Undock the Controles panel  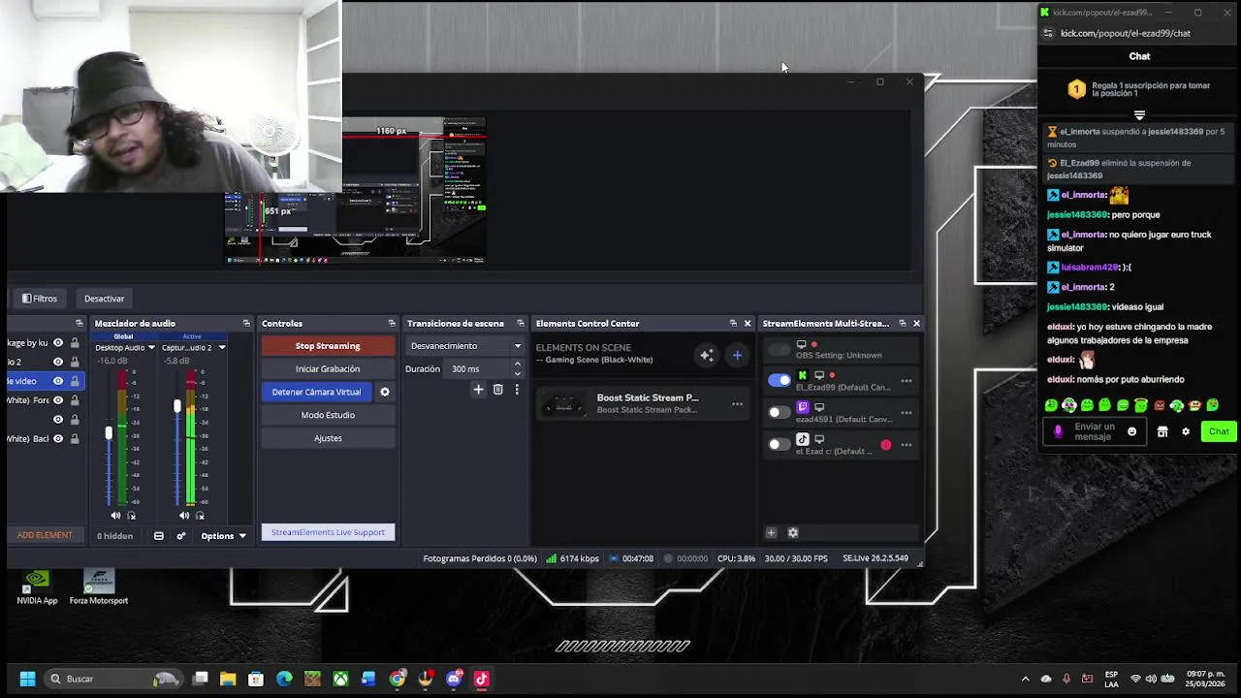392,324
